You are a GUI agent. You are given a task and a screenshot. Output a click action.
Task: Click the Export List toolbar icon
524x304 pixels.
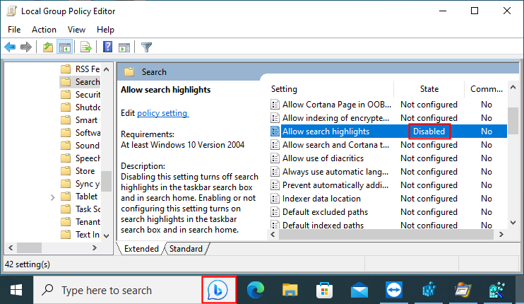(x=86, y=47)
